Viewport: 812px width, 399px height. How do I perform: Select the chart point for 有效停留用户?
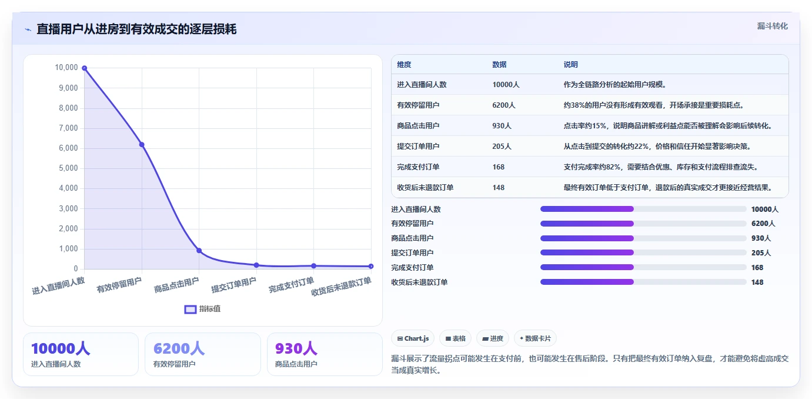point(142,145)
